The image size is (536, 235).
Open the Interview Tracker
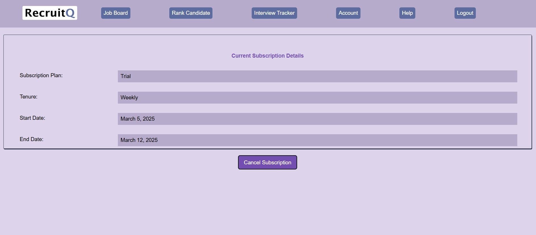[x=274, y=13]
